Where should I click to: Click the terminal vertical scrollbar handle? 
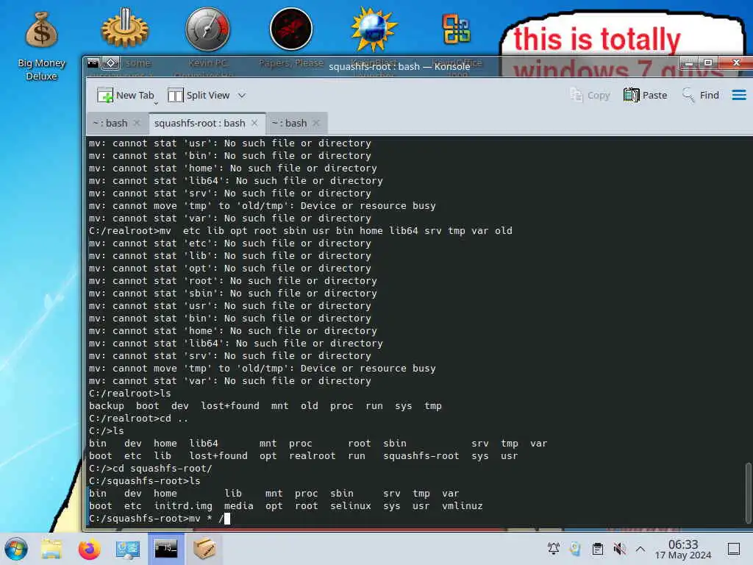[748, 492]
